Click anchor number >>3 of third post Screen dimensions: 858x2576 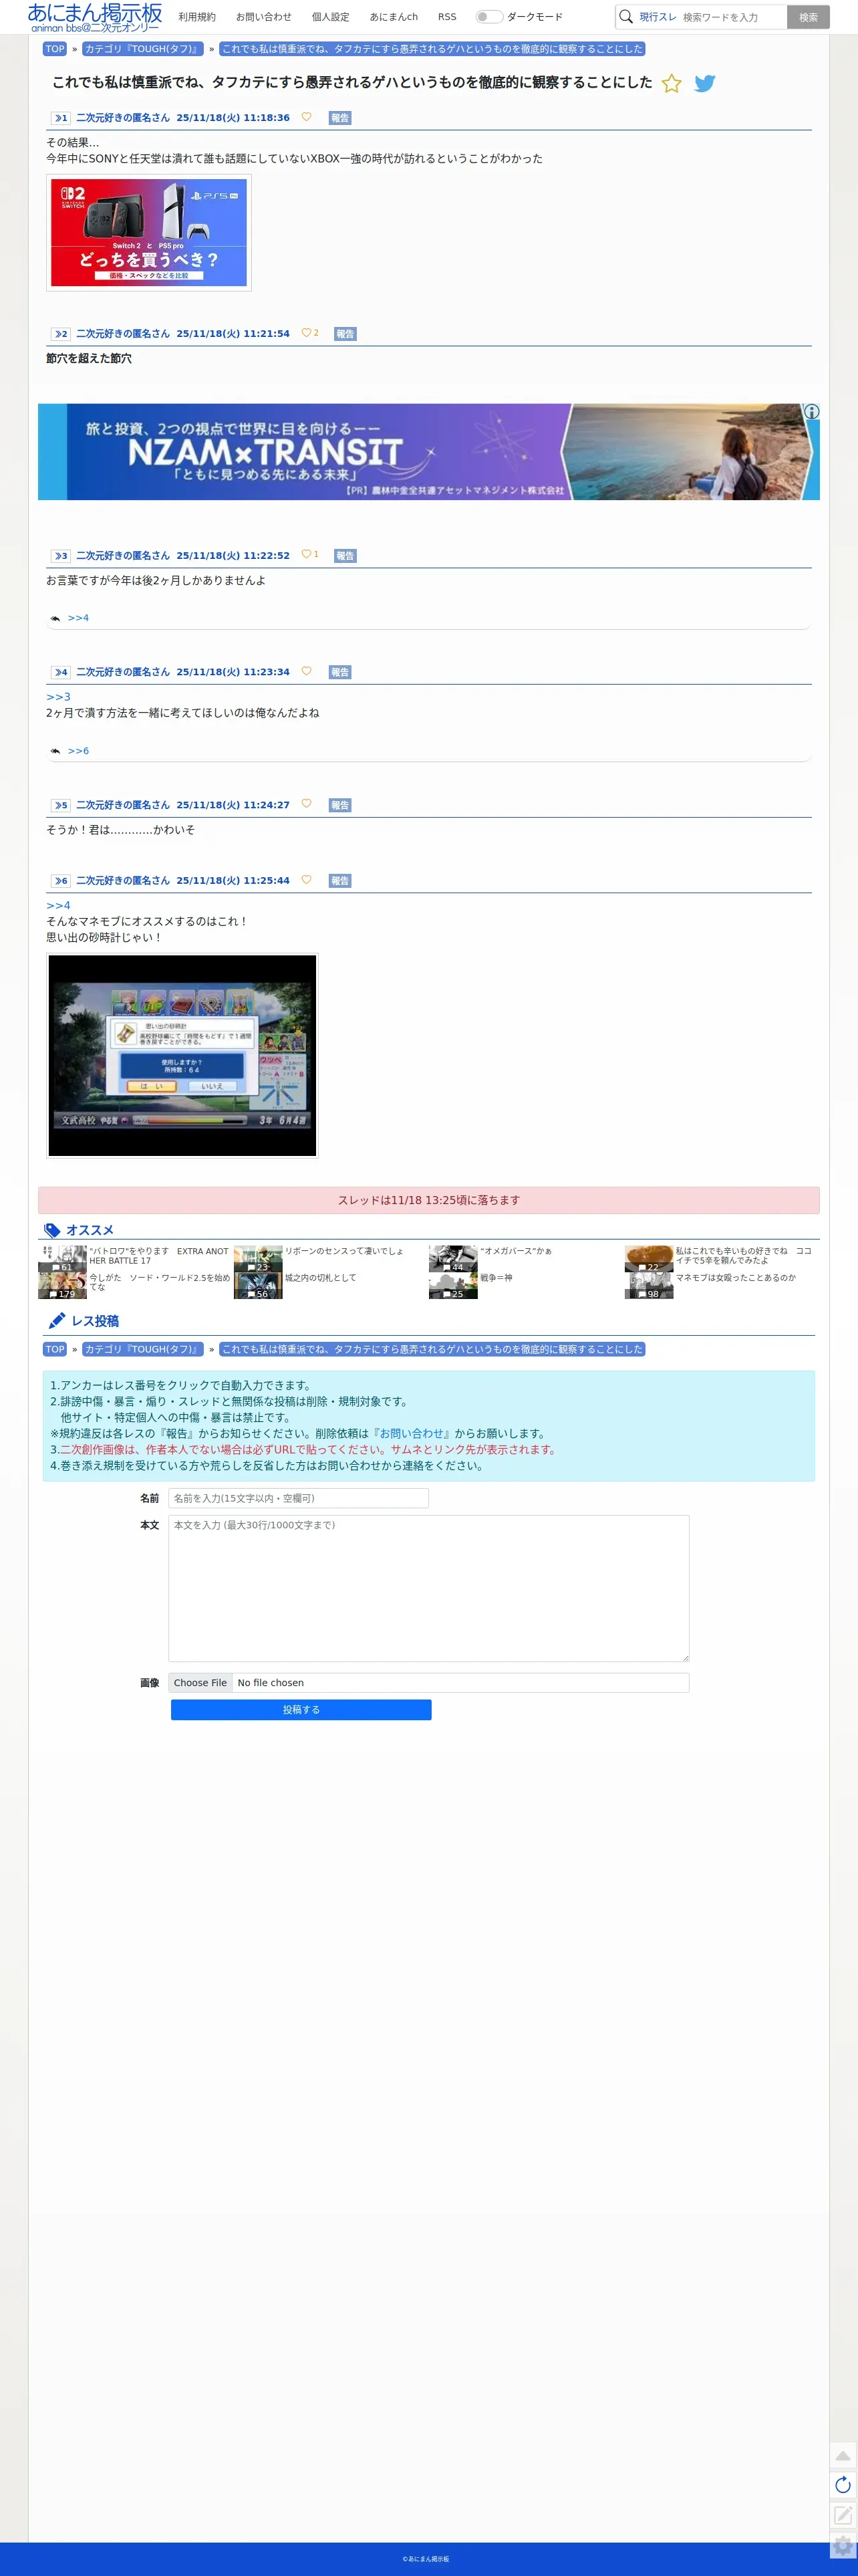(x=60, y=556)
